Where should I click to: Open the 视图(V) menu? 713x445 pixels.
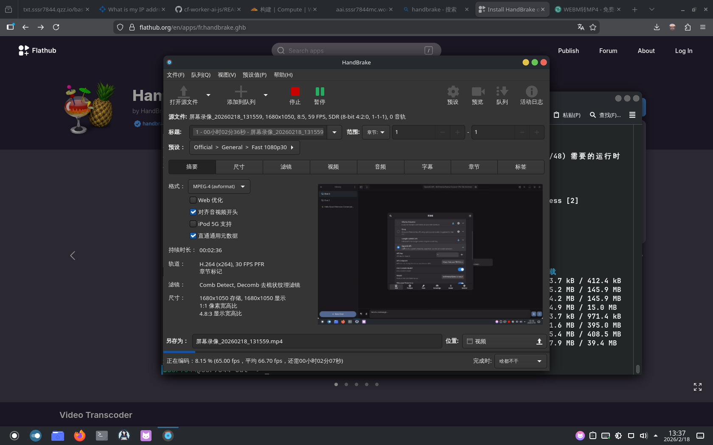tap(227, 75)
